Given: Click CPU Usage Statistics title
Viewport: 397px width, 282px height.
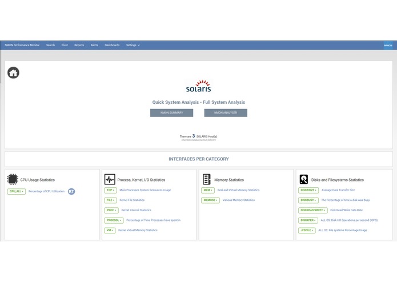Looking at the screenshot, I should pyautogui.click(x=38, y=180).
